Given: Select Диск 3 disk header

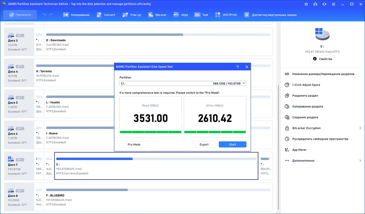Looking at the screenshot, I should tap(19, 42).
